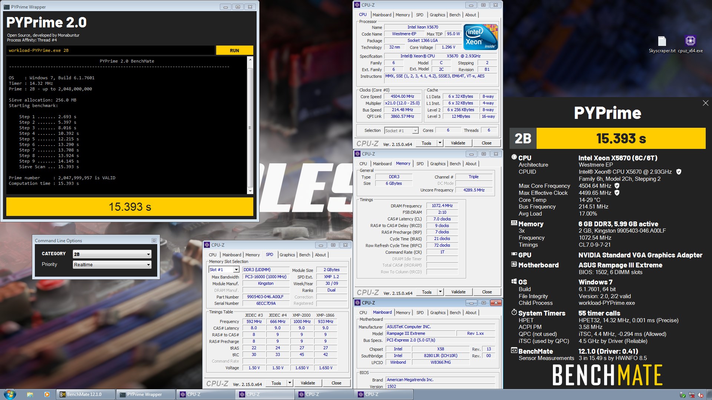712x400 pixels.
Task: Click the Windows Start orb
Action: [x=10, y=394]
